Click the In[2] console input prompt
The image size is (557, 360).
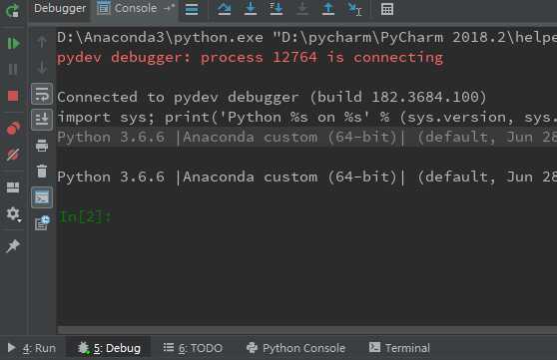85,216
